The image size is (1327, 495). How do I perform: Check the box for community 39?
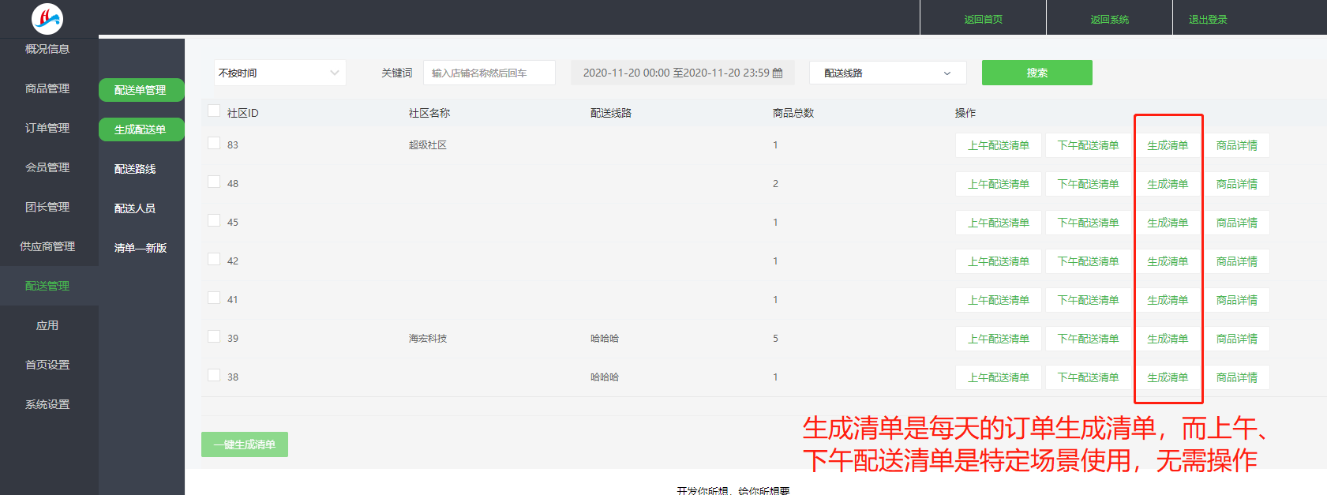pos(214,336)
